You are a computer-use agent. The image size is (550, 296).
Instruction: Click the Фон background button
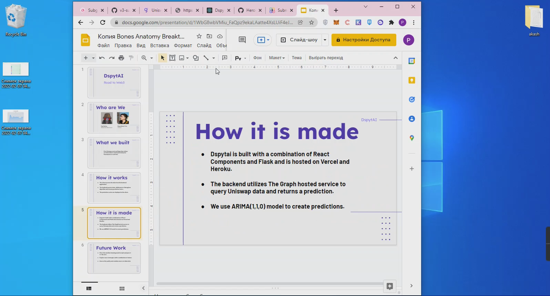(x=257, y=58)
